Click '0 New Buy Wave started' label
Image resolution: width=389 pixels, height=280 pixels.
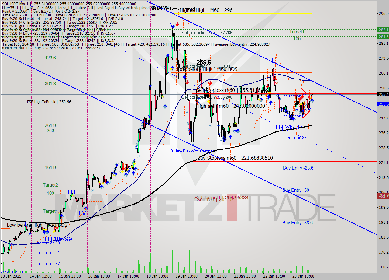tap(193, 151)
